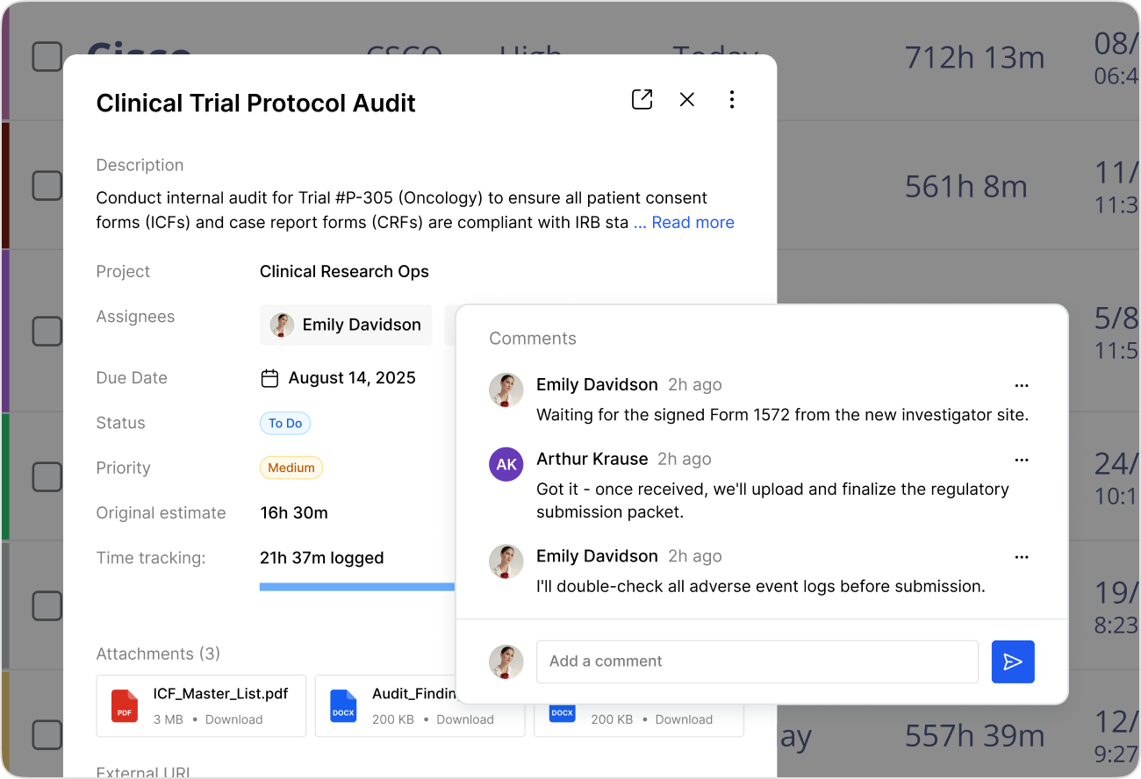Click the time tracking progress bar
Screen dimensions: 1141x779
356,587
